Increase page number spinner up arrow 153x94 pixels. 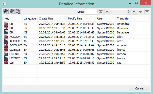coord(129,11)
